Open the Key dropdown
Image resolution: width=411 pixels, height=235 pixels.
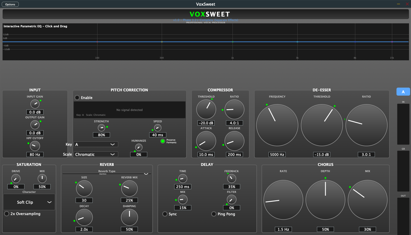pos(96,144)
